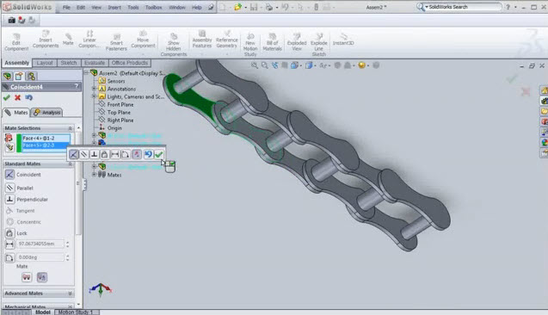Insert Bill of Materials

pyautogui.click(x=272, y=42)
